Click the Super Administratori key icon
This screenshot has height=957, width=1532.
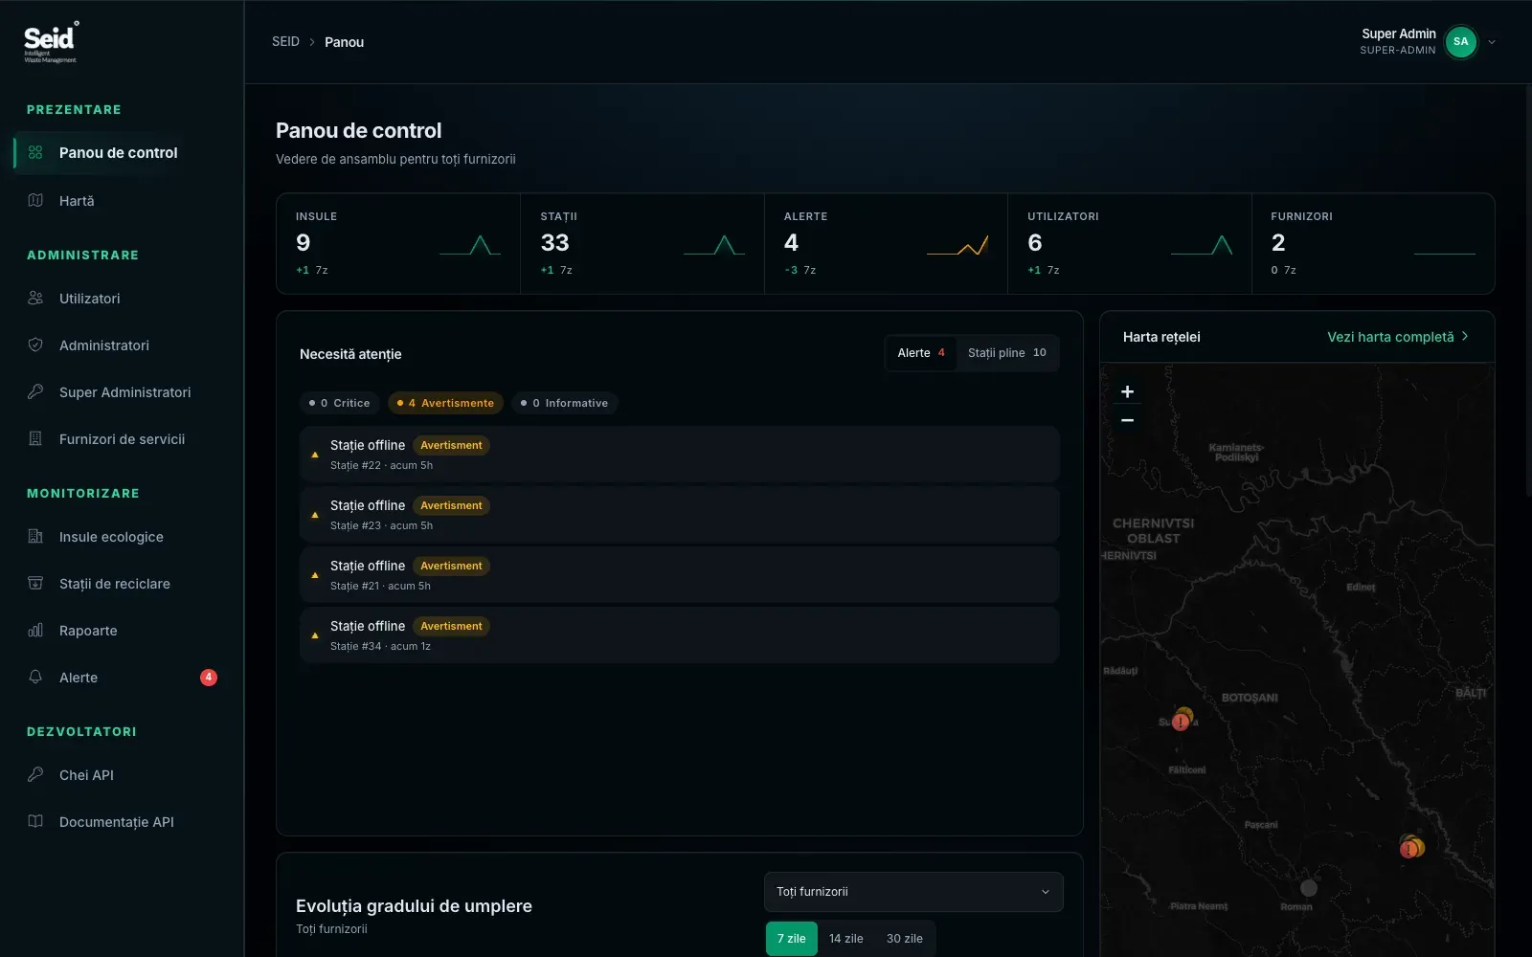(x=35, y=391)
